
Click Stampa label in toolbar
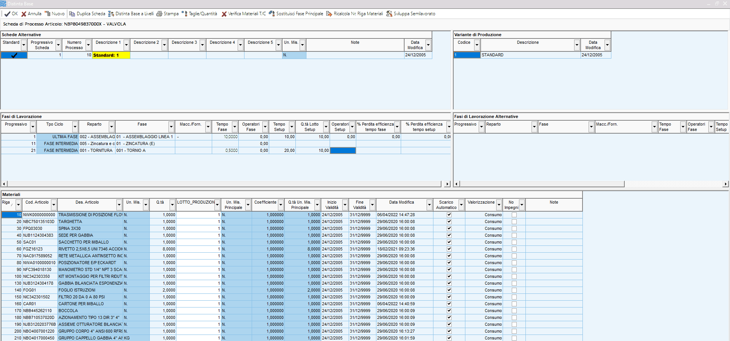click(x=171, y=14)
